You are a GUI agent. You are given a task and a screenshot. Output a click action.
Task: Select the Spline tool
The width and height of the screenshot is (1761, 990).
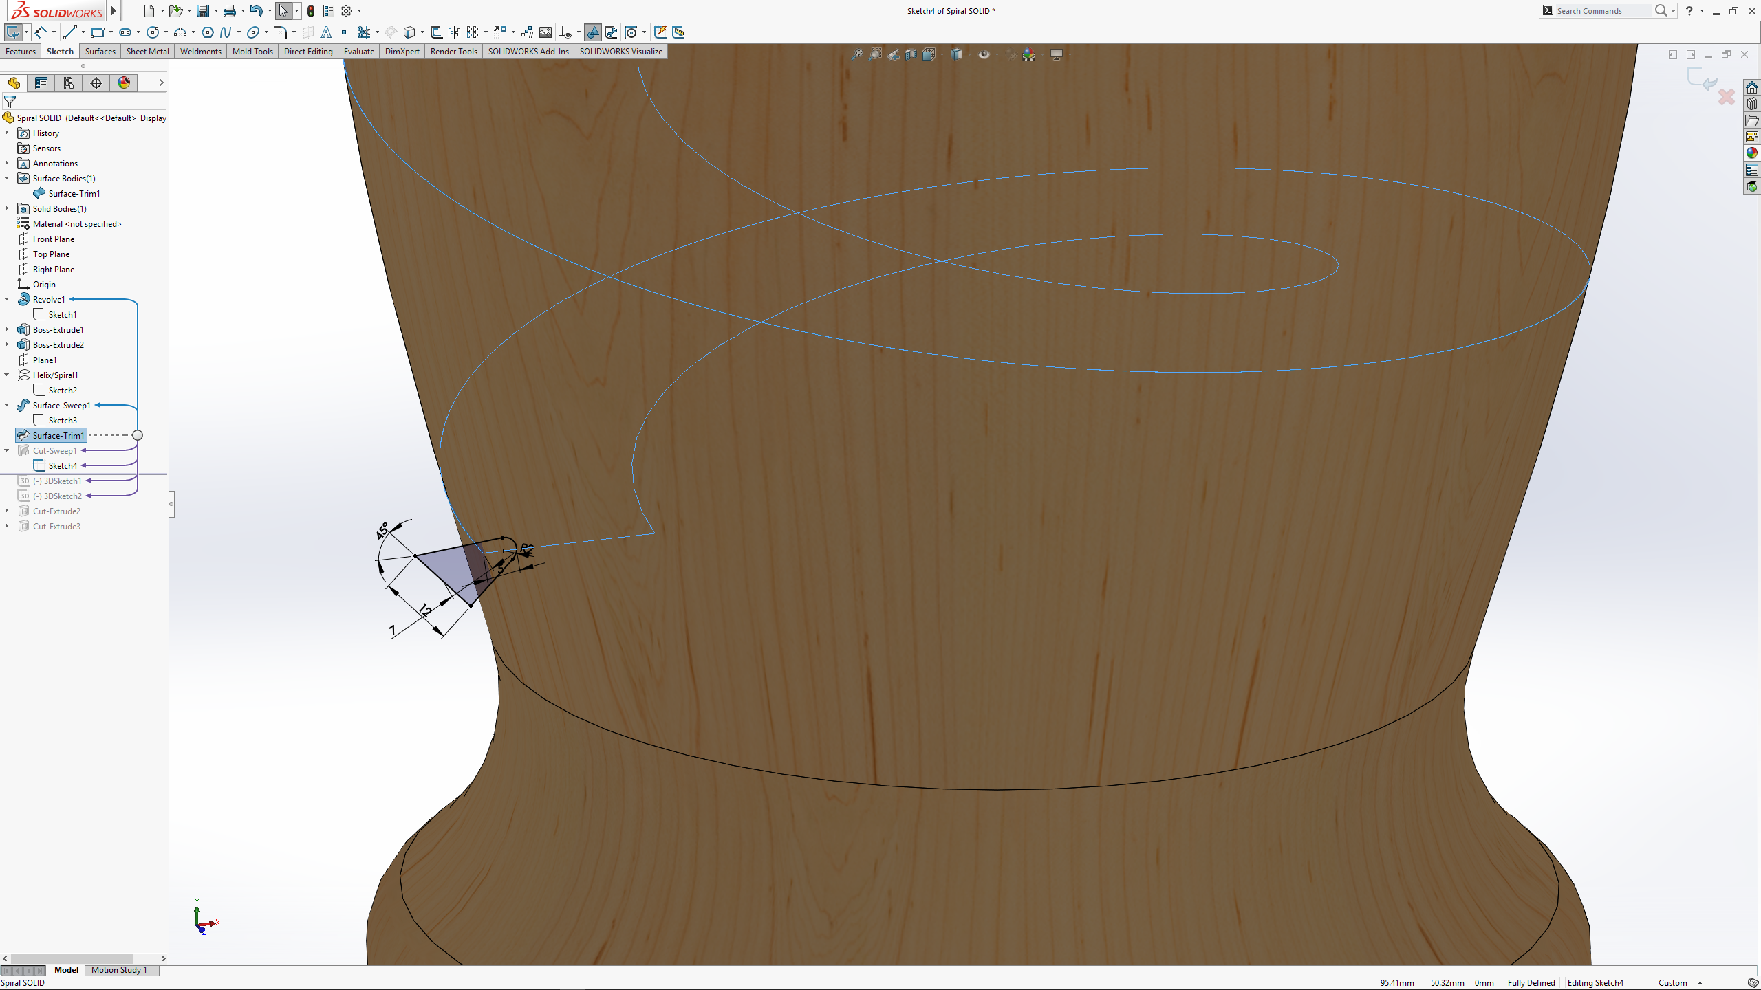(226, 32)
